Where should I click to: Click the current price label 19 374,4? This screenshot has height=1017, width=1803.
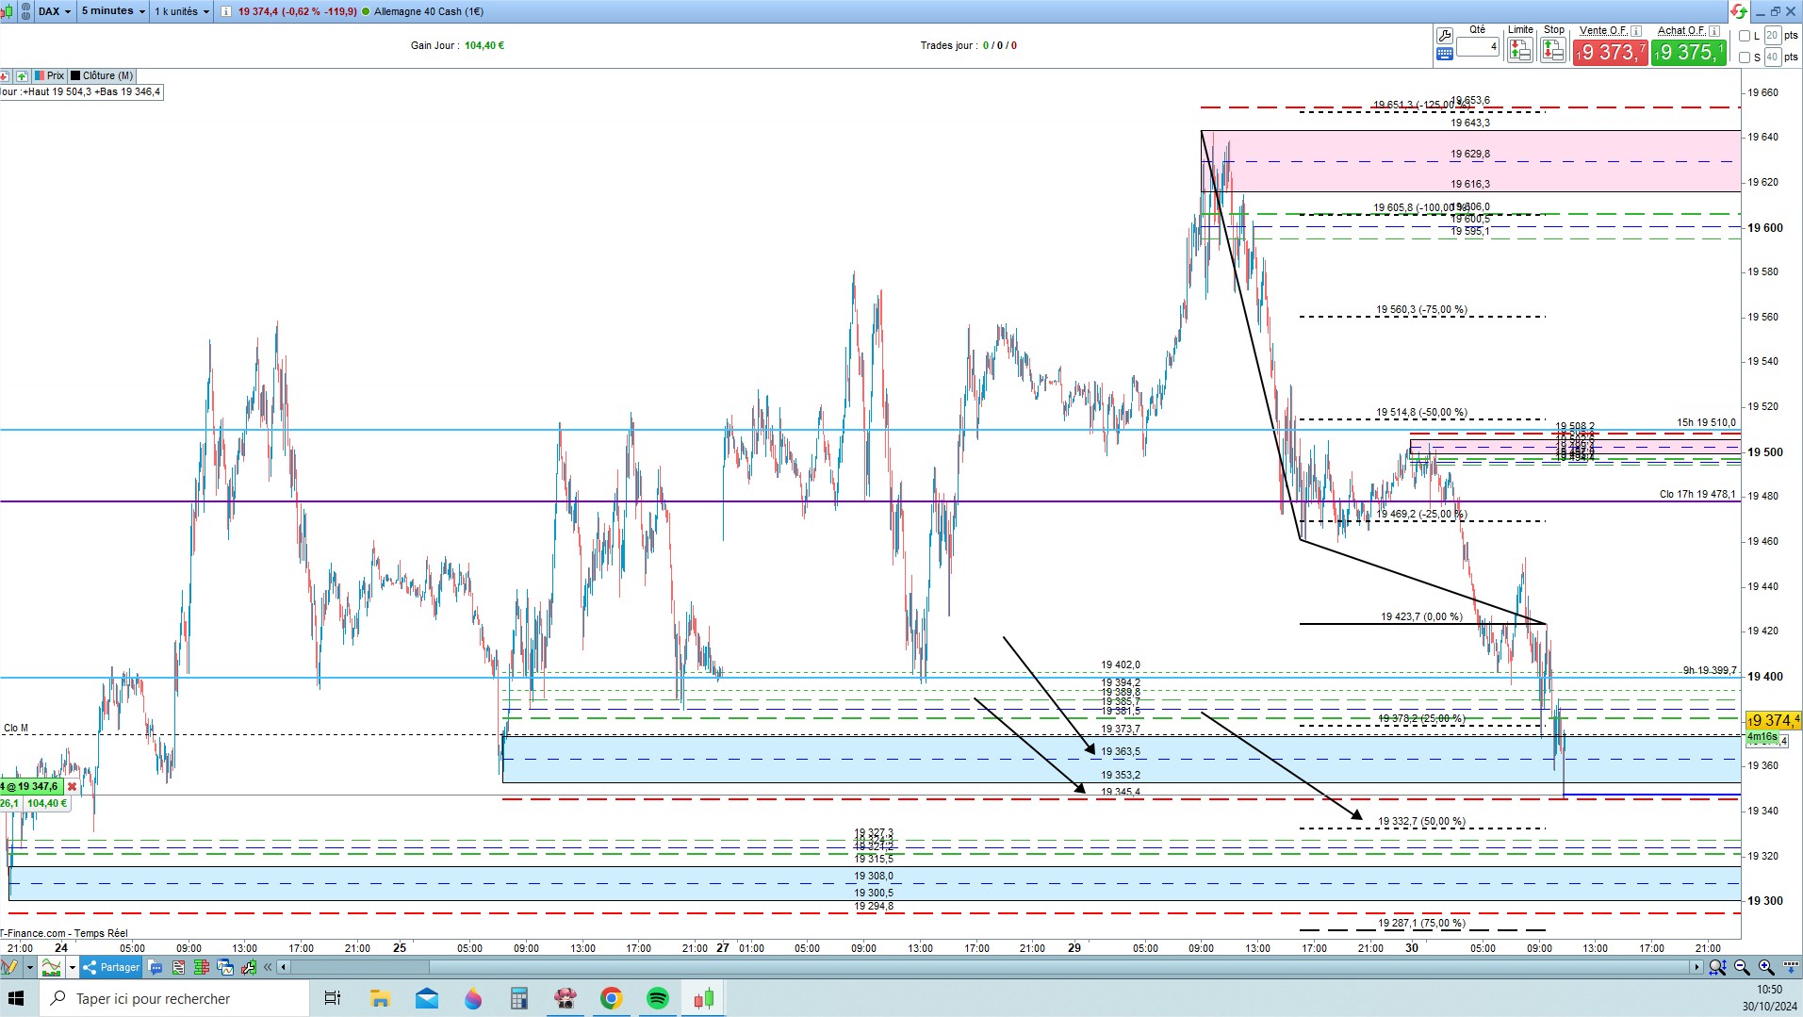1773,720
